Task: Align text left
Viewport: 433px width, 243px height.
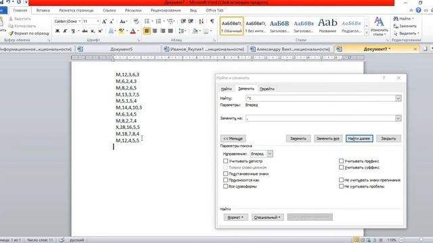Action: click(x=147, y=31)
